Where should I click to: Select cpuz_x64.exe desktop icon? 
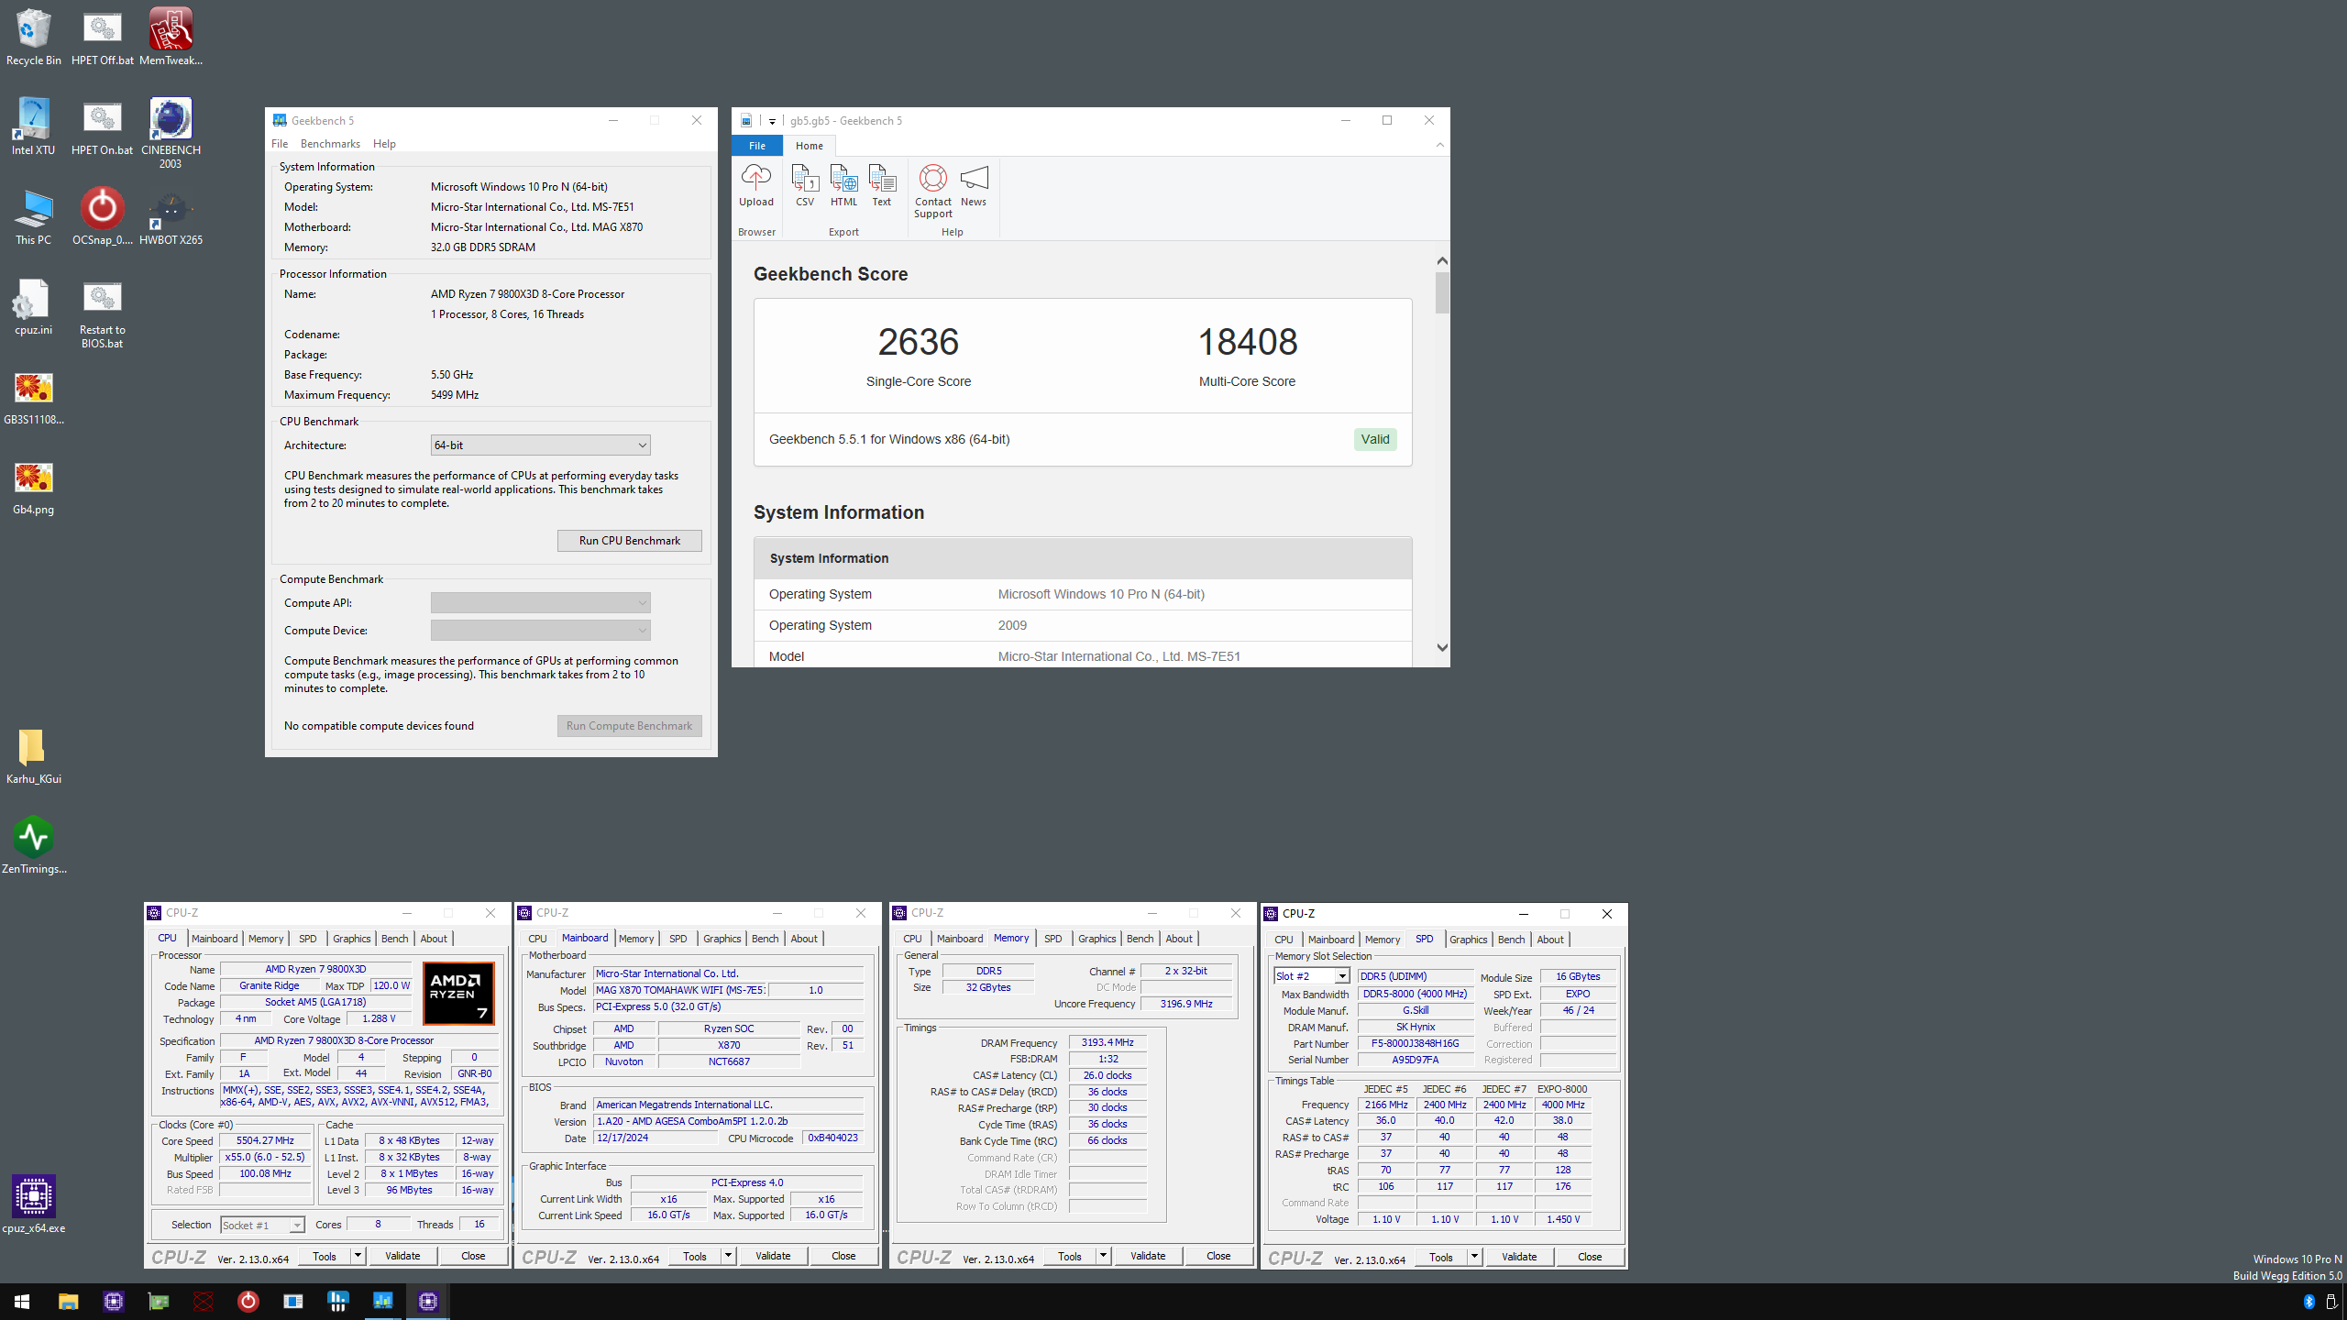33,1205
